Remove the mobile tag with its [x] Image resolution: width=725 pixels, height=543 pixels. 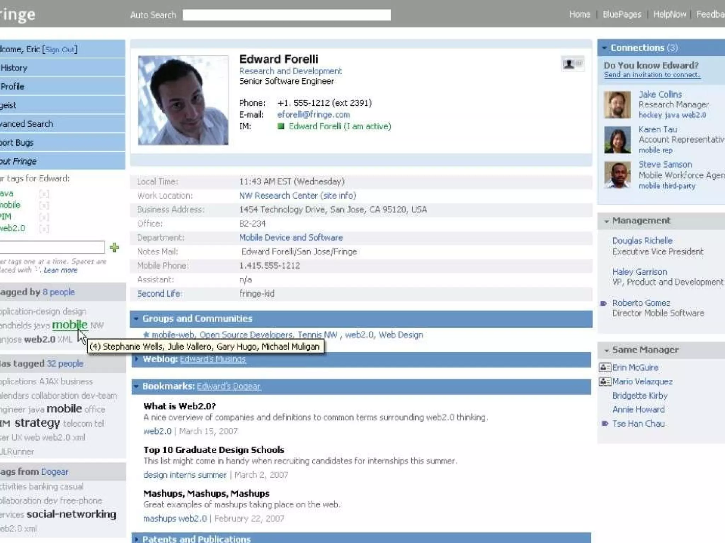[x=44, y=205]
